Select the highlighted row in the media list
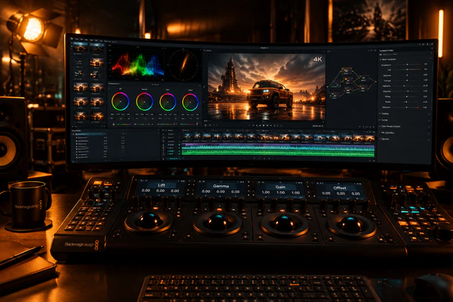 pos(88,134)
